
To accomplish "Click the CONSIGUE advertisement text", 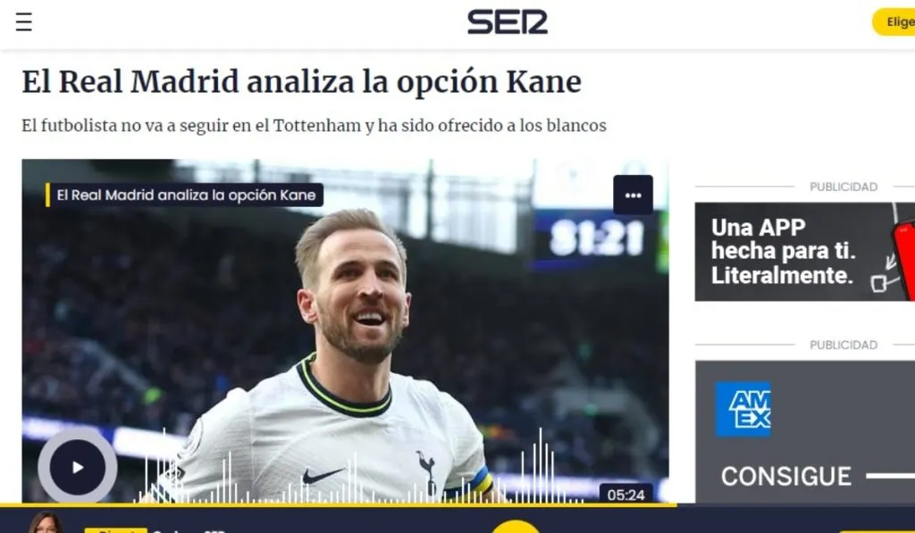I will 786,477.
